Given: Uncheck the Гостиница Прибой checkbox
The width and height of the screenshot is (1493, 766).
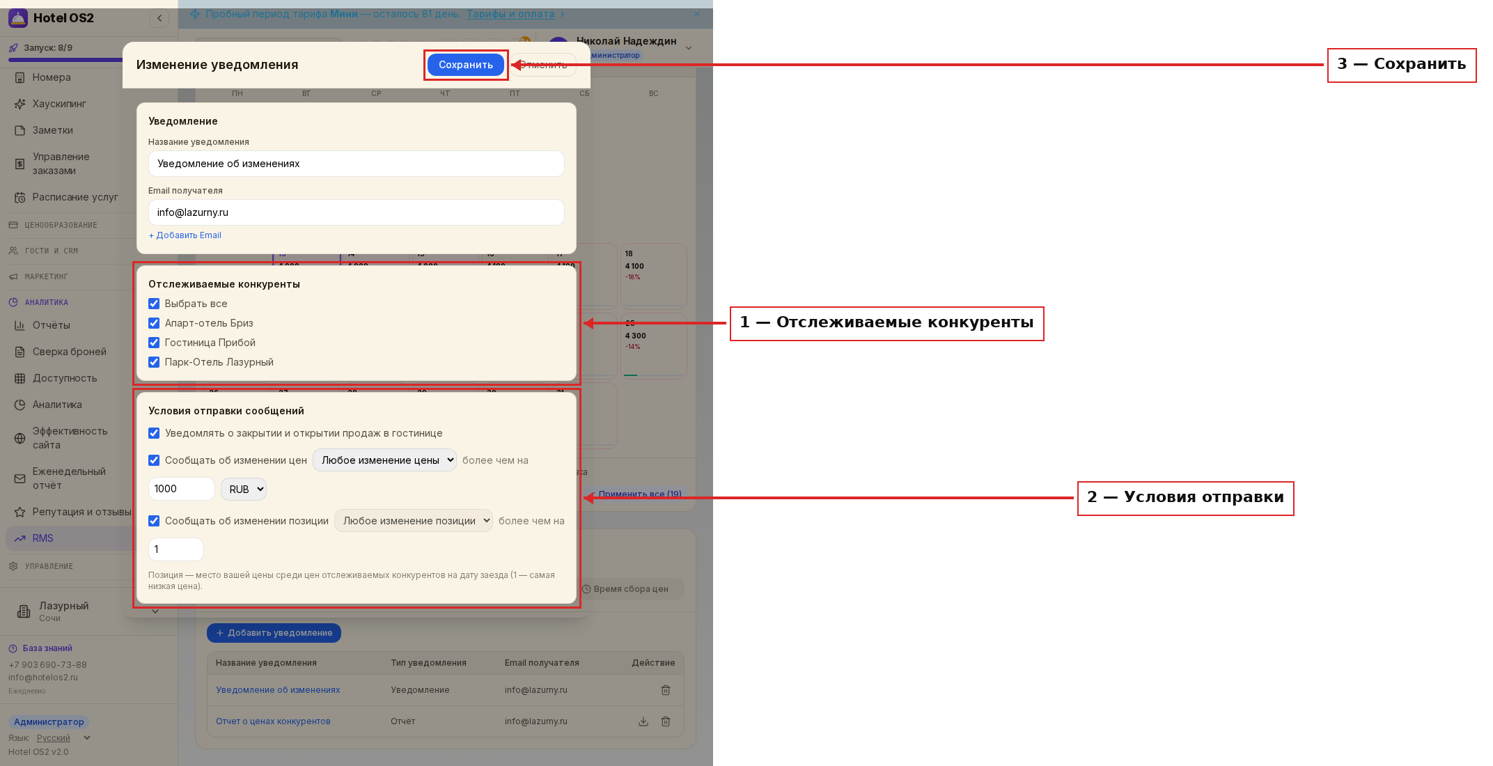Looking at the screenshot, I should coord(154,343).
